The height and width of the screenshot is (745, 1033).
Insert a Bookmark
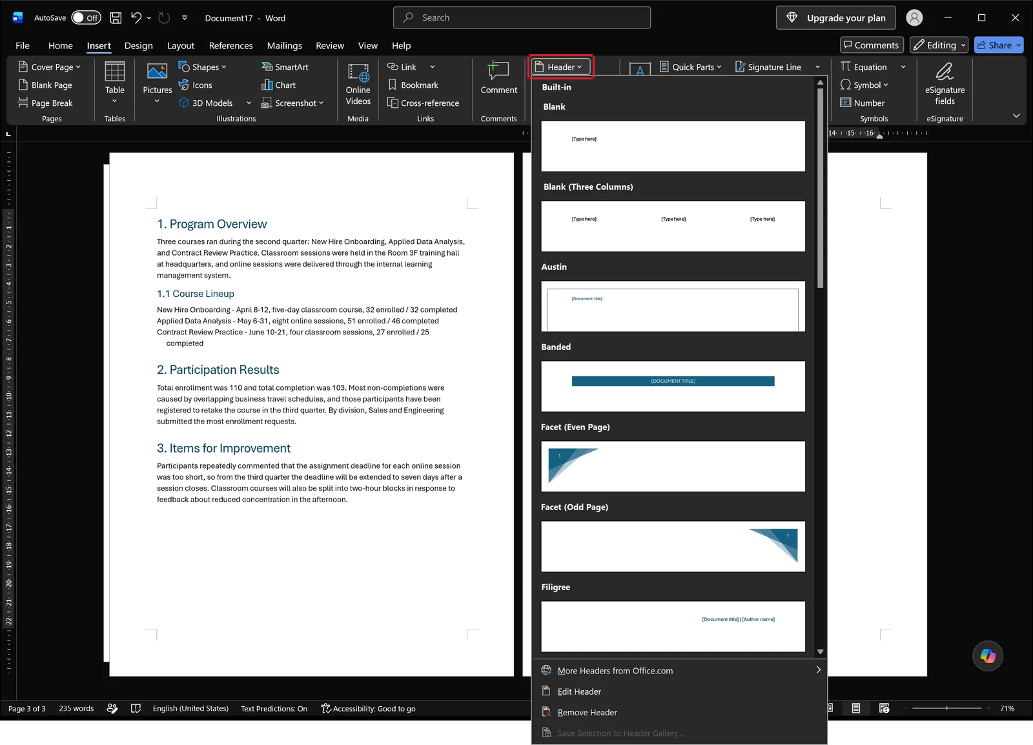413,85
